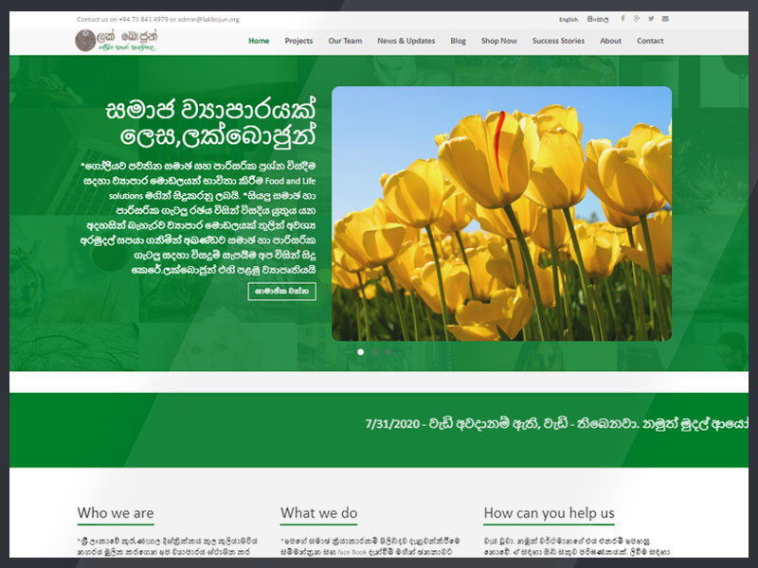Open the Google Plus social icon

pyautogui.click(x=637, y=19)
